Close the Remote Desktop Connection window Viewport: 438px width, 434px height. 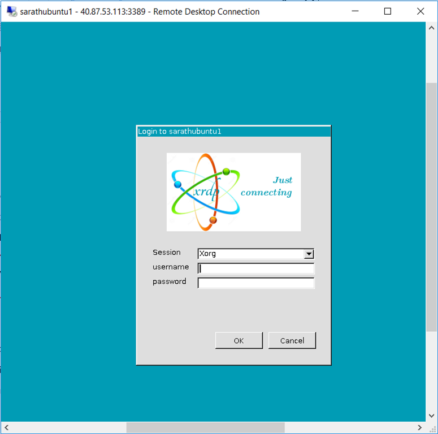coord(420,11)
